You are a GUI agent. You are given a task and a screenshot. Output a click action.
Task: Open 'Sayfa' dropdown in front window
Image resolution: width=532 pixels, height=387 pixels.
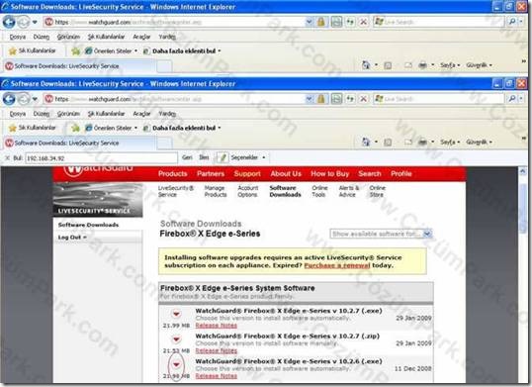[x=450, y=142]
